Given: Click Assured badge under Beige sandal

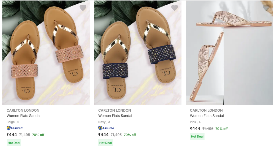Looking at the screenshot, I should click(x=15, y=128).
